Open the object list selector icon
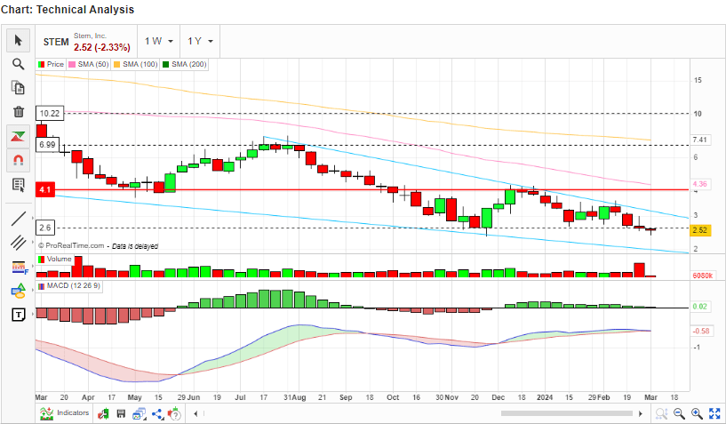 (x=18, y=185)
